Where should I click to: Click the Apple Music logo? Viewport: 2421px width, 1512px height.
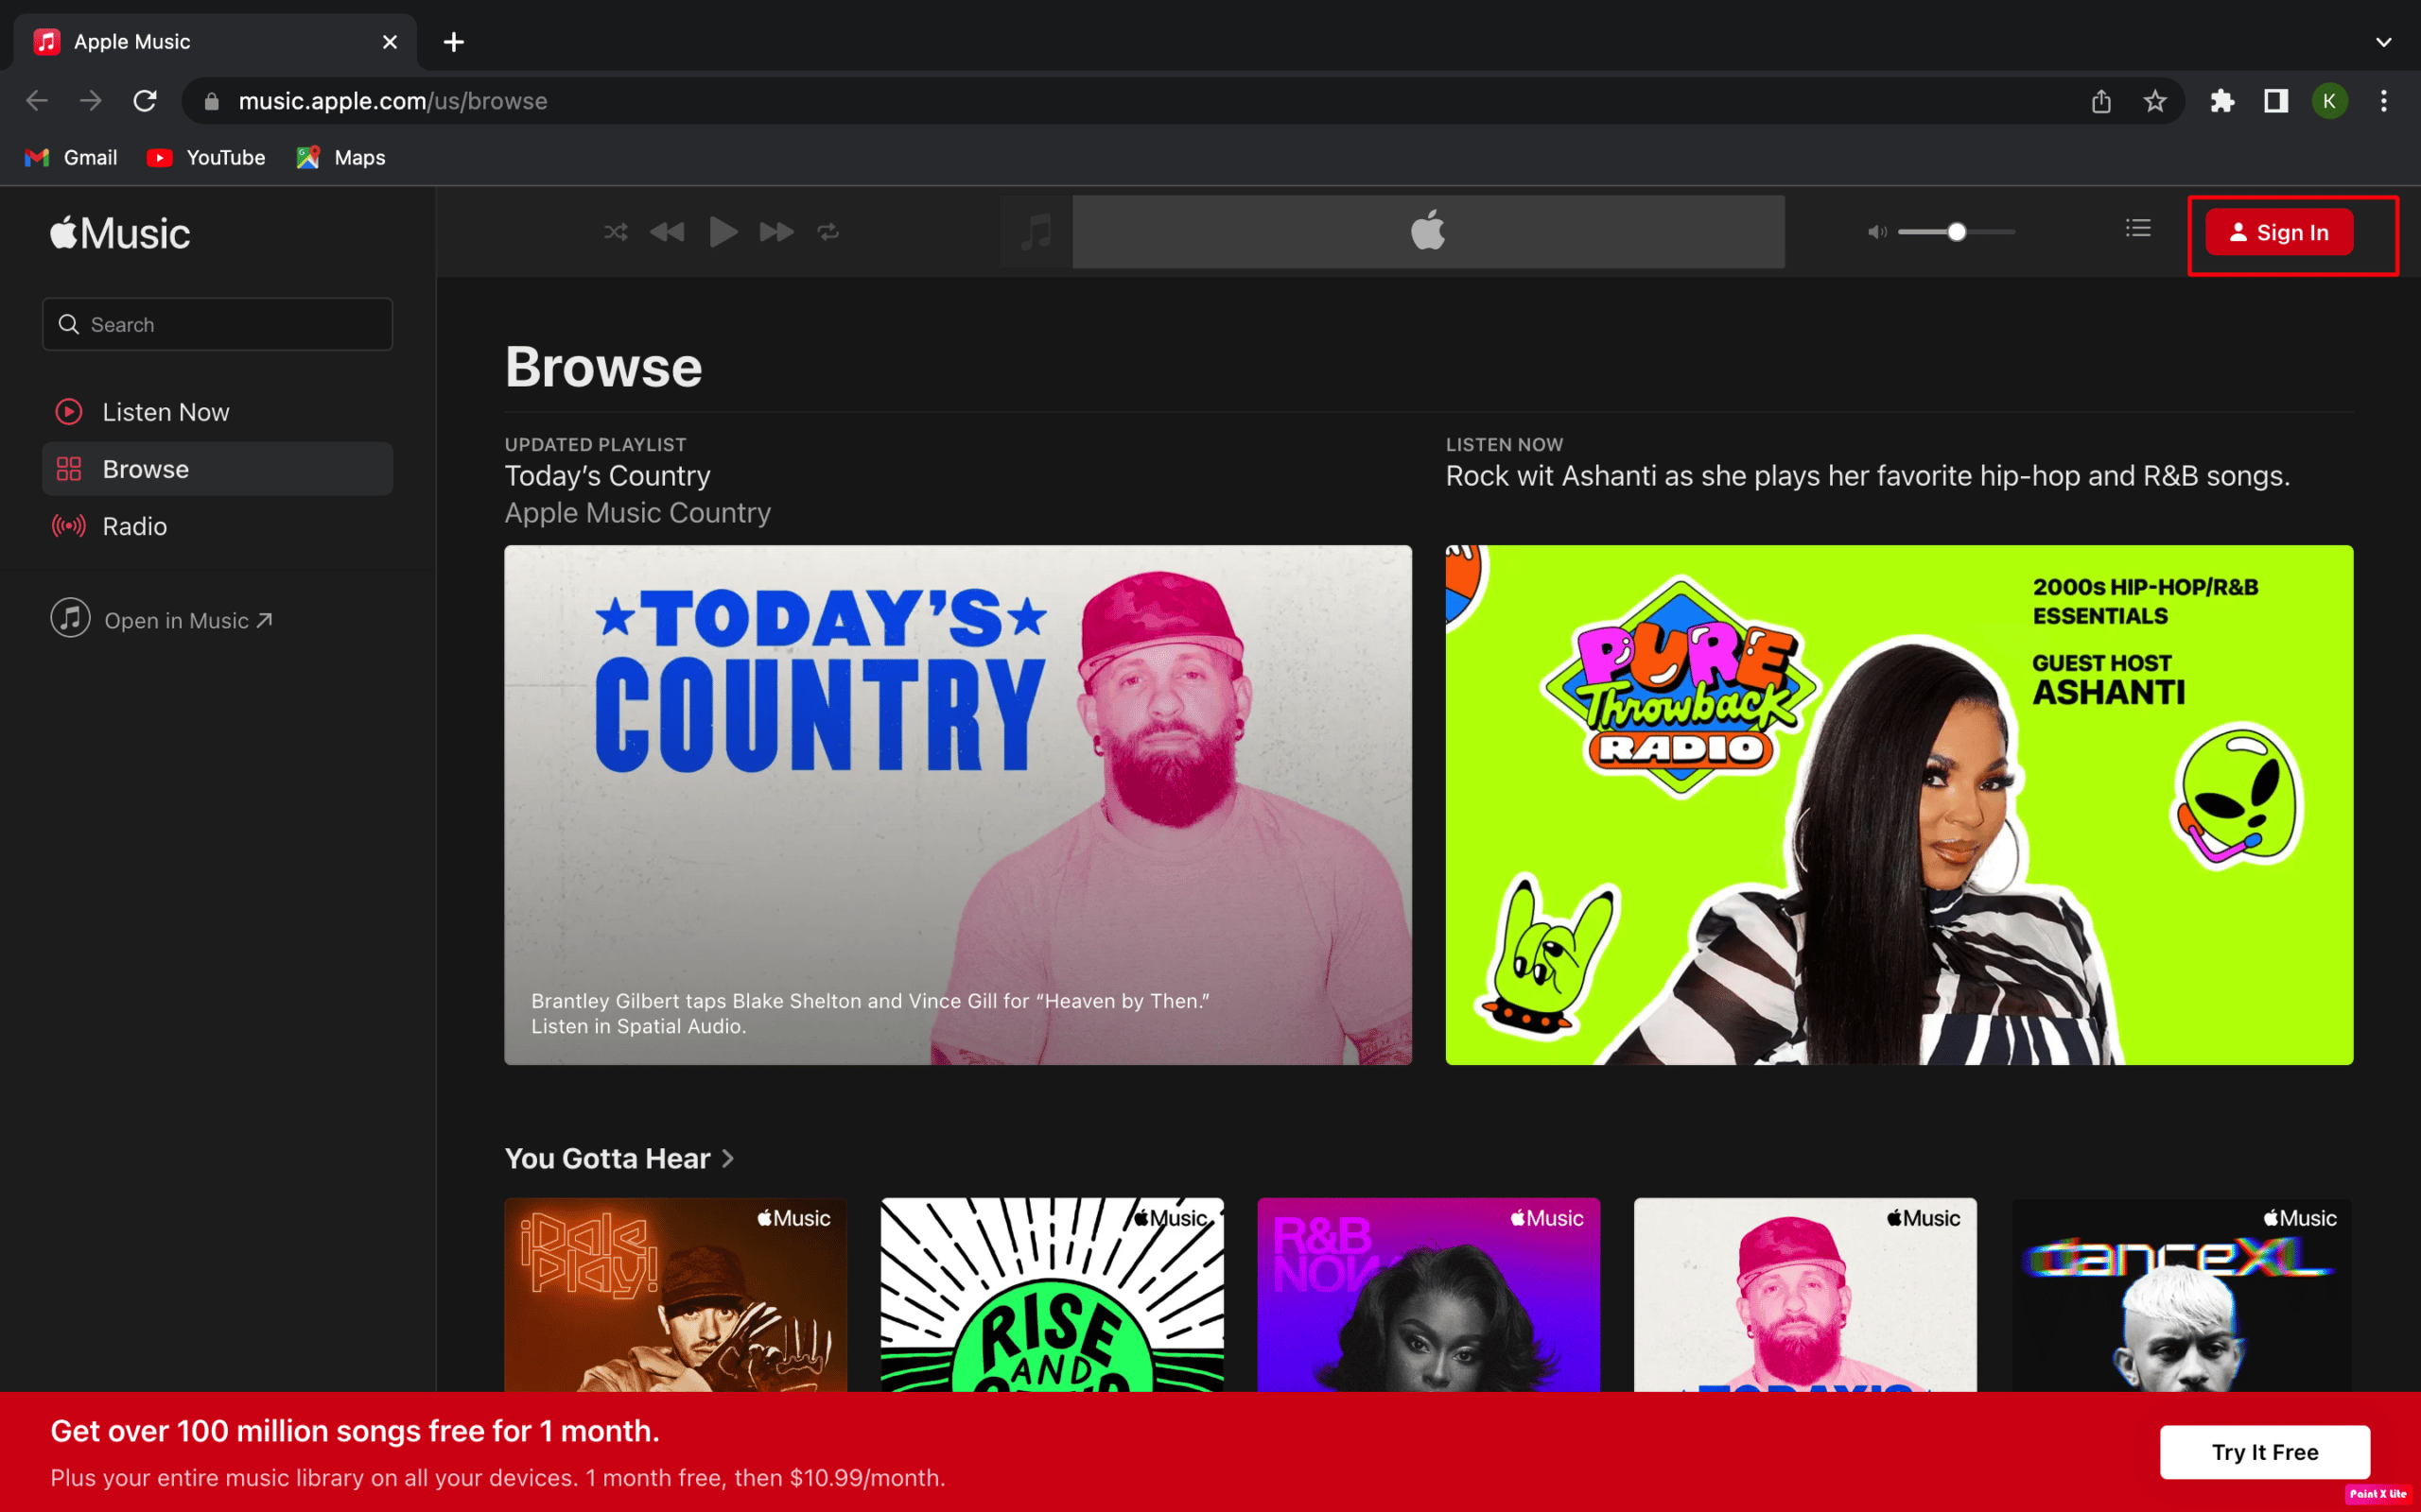tap(120, 233)
